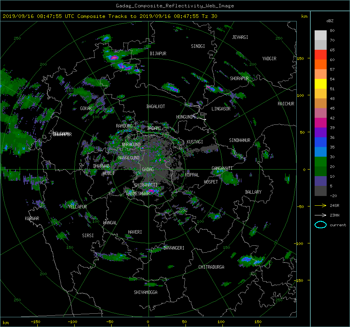Click the dBZ legend heading

[x=330, y=21]
